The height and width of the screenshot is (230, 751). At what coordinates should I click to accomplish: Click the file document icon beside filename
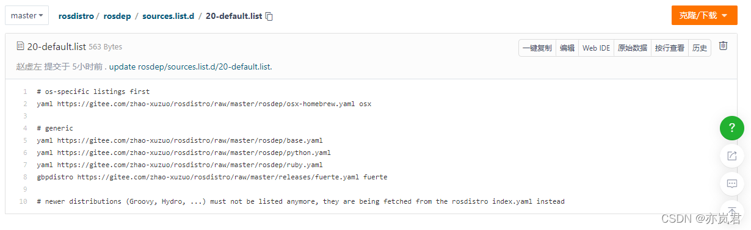(x=20, y=46)
